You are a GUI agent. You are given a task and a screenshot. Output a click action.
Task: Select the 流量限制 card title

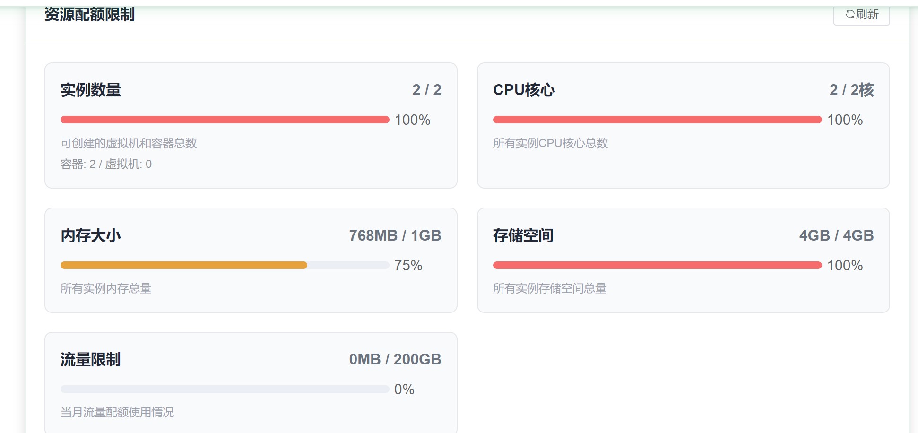pyautogui.click(x=91, y=359)
